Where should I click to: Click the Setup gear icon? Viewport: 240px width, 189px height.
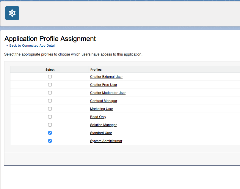point(12,13)
